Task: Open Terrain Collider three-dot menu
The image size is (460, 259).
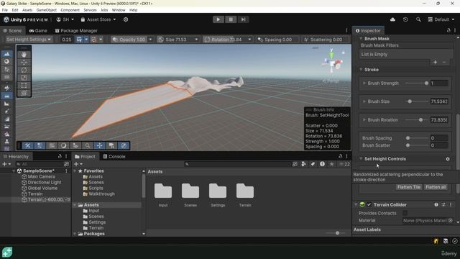Action: [451, 204]
